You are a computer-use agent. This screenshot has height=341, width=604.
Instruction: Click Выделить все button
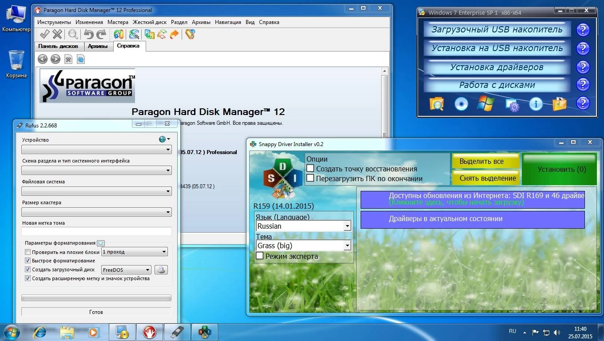485,161
